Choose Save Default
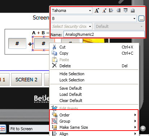This screenshot has height=136, width=149. tap(94, 88)
